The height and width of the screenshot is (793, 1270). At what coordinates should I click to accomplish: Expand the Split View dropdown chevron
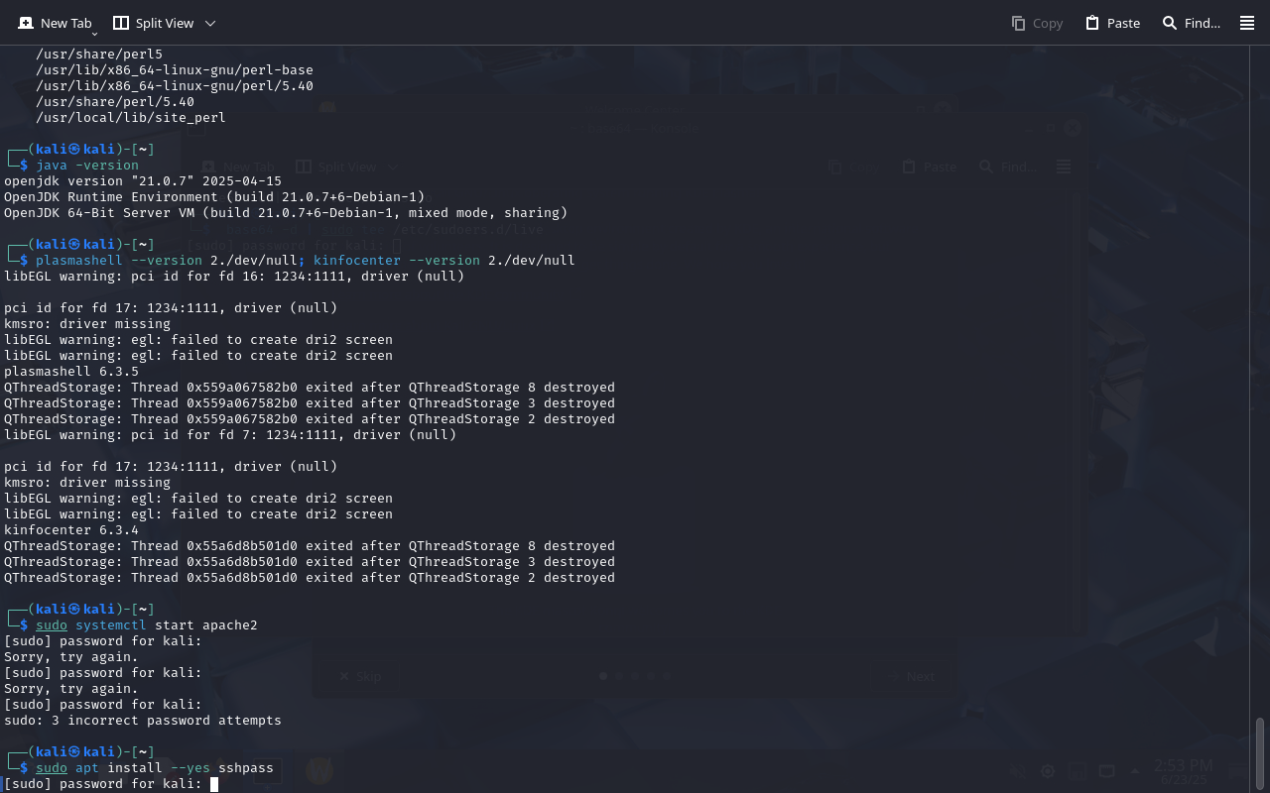coord(210,23)
